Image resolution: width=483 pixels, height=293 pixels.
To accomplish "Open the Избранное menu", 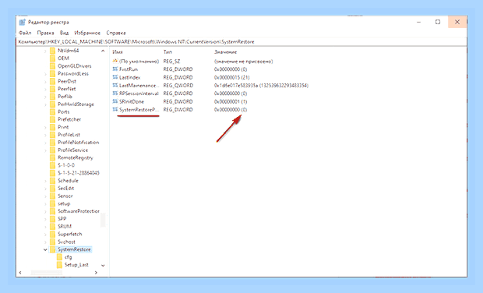I will pos(87,33).
